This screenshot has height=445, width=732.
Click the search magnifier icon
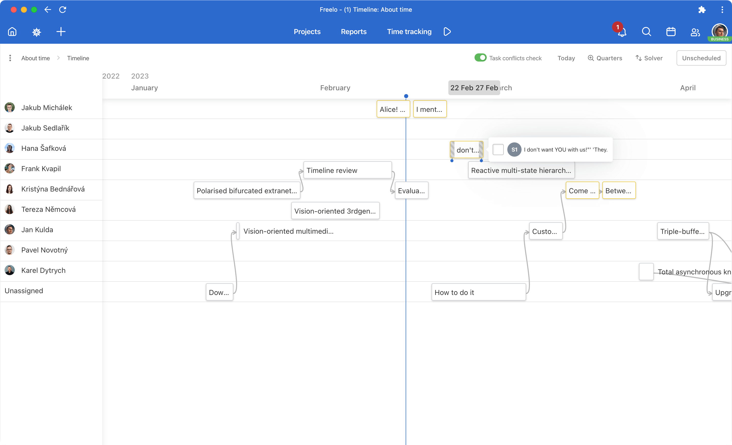(646, 32)
